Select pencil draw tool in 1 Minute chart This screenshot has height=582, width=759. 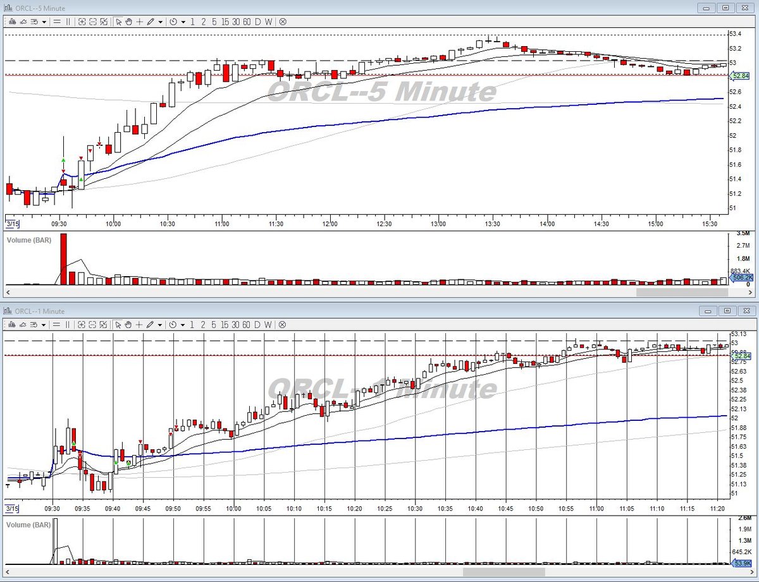pos(151,324)
